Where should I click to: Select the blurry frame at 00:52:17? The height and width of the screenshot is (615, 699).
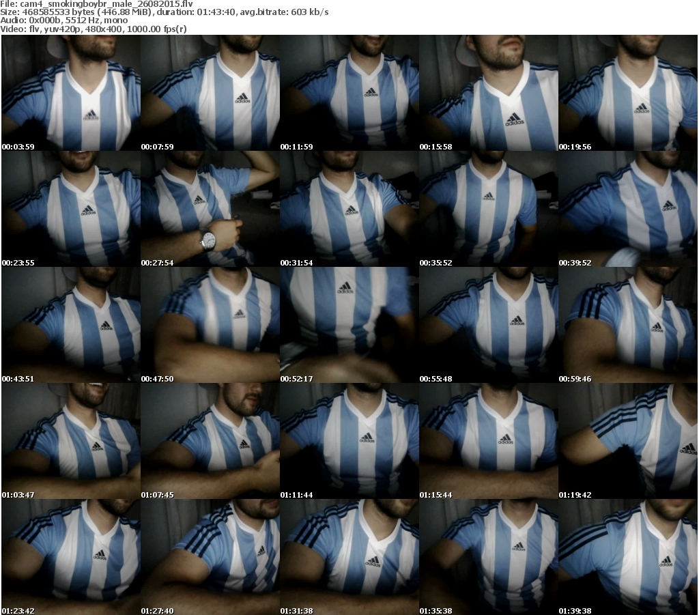[349, 325]
